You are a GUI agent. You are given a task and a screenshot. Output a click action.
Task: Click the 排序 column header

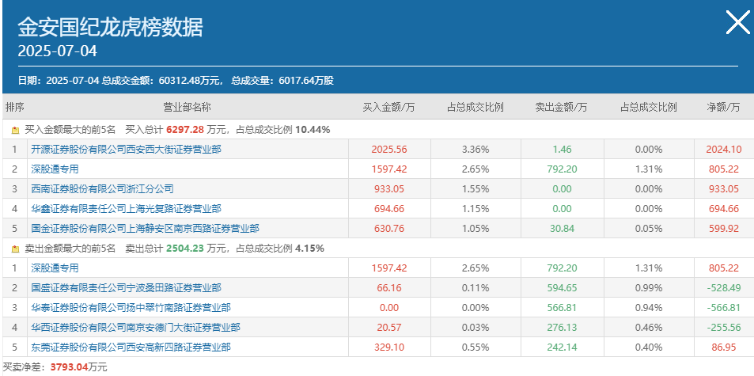(14, 107)
